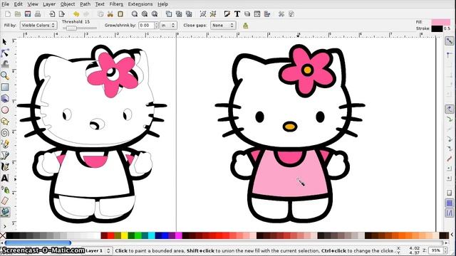
Task: Select the Star polygon tool
Action: coord(5,122)
